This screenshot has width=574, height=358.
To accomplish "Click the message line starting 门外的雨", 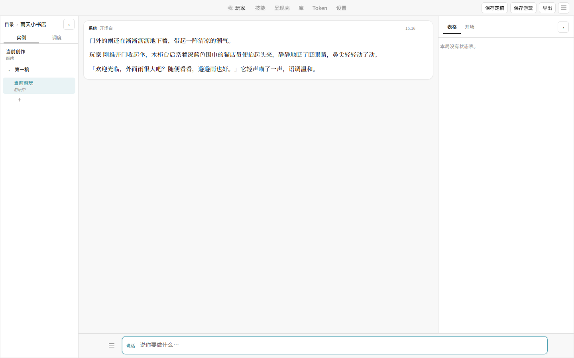I will pos(161,41).
